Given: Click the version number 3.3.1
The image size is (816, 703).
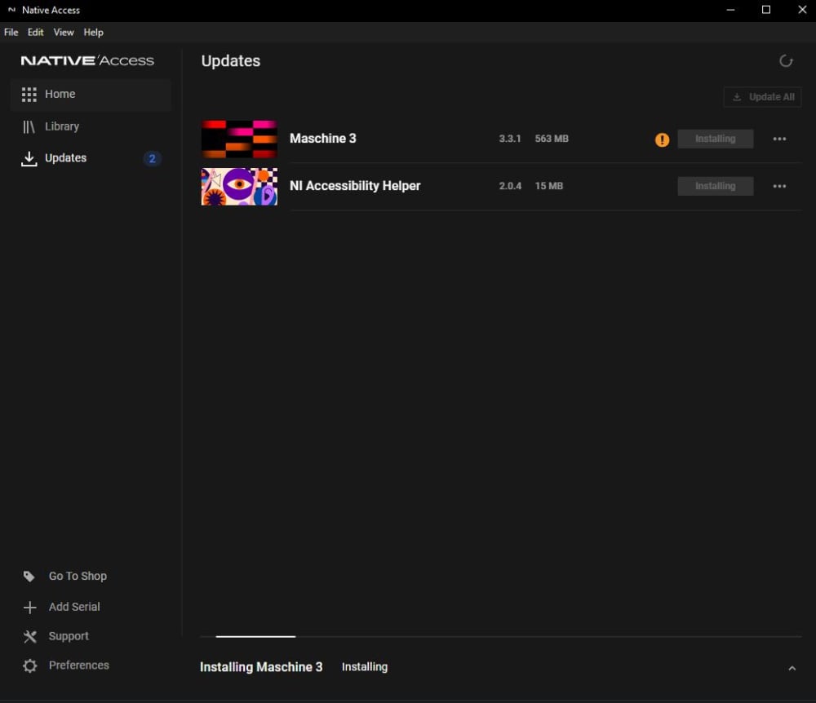Looking at the screenshot, I should tap(509, 139).
